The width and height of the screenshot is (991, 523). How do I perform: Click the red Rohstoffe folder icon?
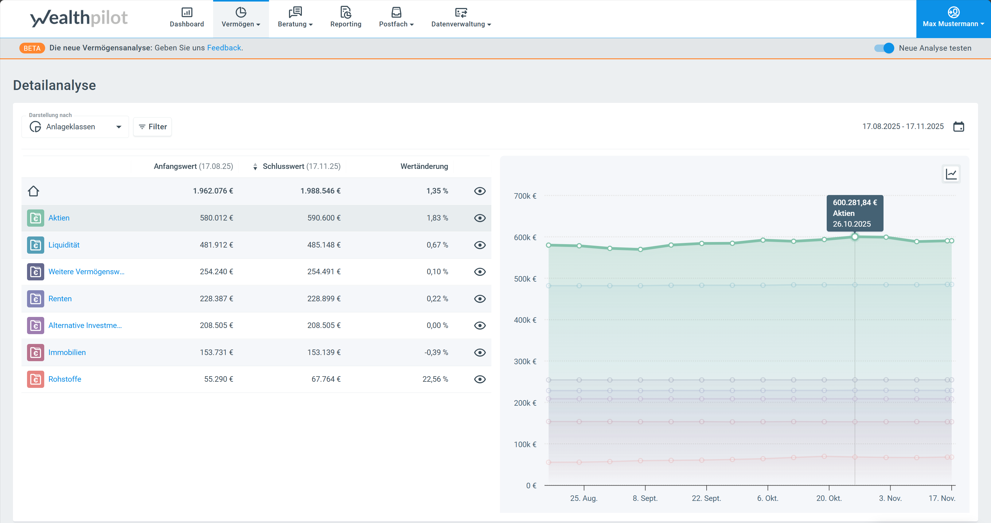[35, 380]
